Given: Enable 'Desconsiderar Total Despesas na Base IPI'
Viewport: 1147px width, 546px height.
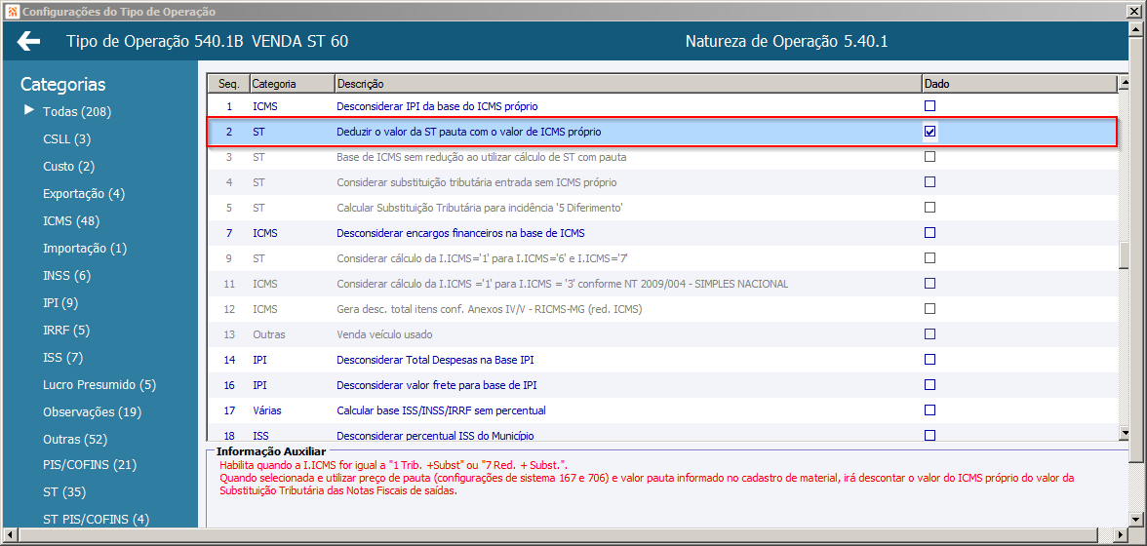Looking at the screenshot, I should tap(929, 360).
